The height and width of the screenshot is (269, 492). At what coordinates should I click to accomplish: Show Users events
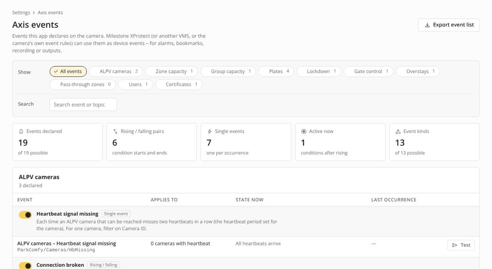coord(136,85)
